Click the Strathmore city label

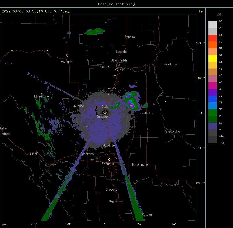click(139, 165)
